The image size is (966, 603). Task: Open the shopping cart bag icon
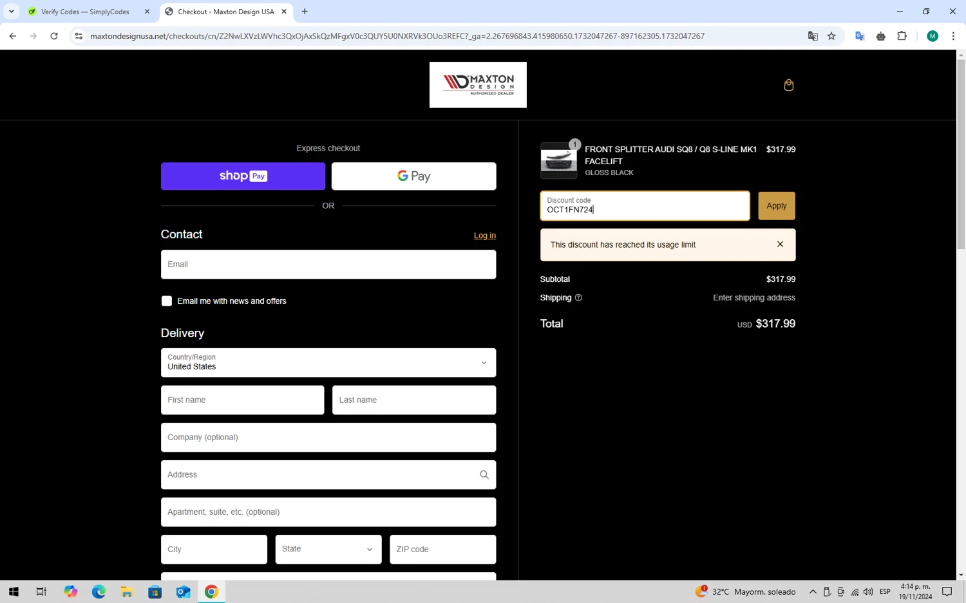pos(788,85)
